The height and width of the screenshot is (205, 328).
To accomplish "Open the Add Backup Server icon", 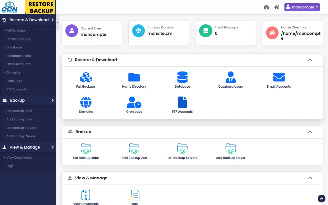I will pos(231,148).
